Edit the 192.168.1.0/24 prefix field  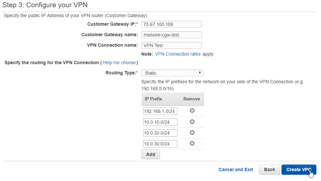click(x=160, y=111)
